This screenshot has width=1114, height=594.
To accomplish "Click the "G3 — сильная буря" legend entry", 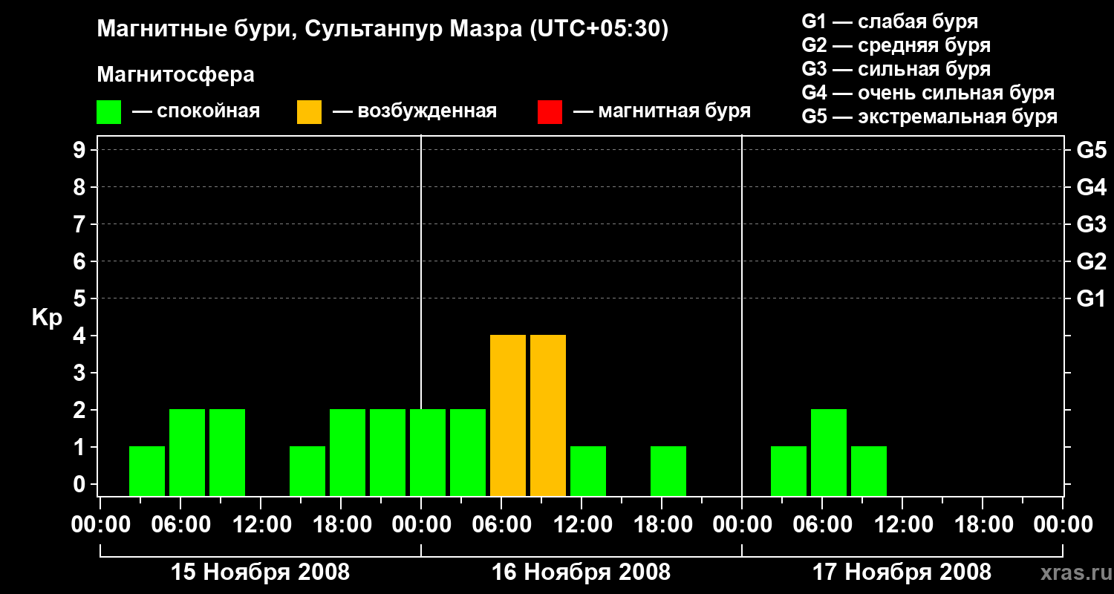I will [x=896, y=69].
